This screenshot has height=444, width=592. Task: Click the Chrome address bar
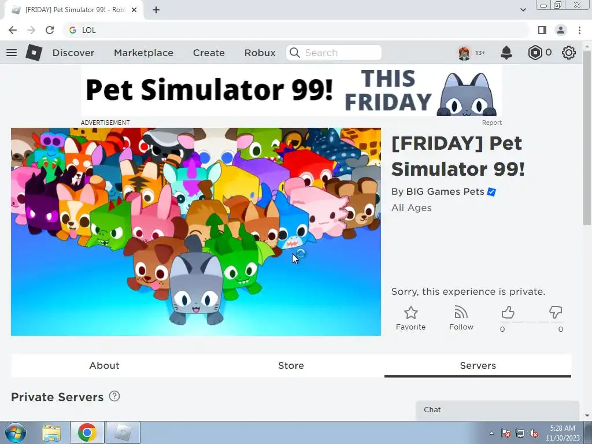click(x=297, y=30)
